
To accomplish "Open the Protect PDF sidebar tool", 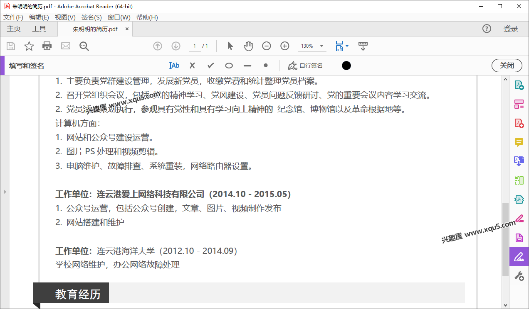I will pyautogui.click(x=519, y=238).
